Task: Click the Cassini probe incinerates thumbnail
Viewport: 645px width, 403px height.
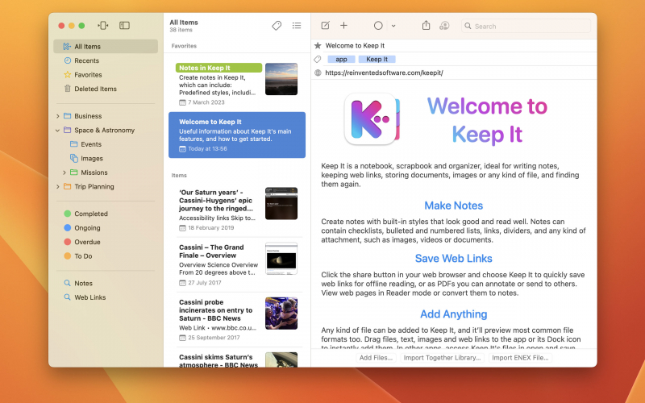Action: pos(281,314)
